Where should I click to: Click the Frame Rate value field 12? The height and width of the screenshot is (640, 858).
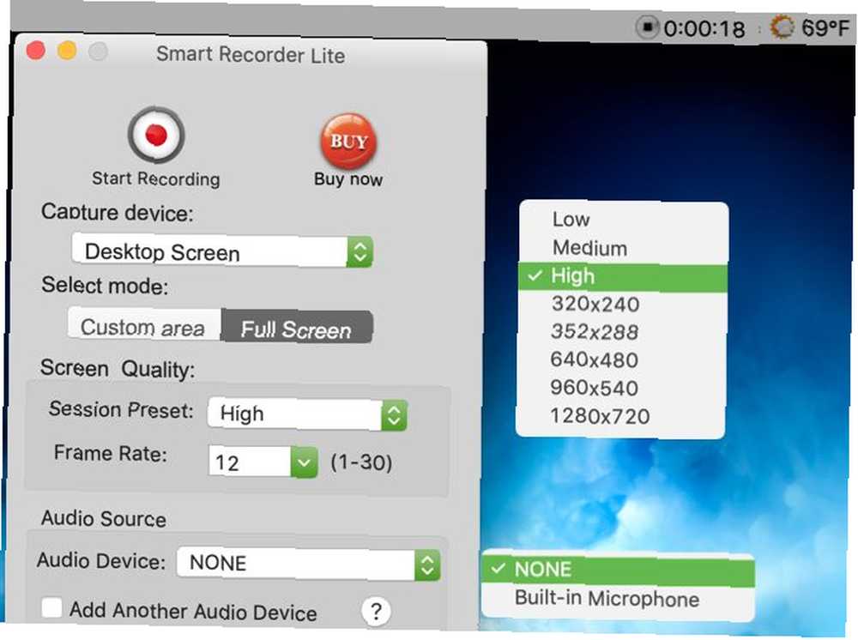(249, 462)
